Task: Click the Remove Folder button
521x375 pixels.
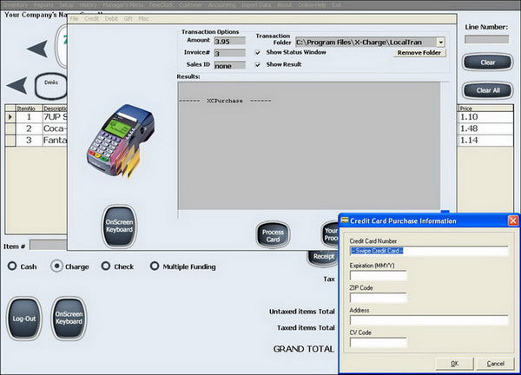Action: [419, 53]
